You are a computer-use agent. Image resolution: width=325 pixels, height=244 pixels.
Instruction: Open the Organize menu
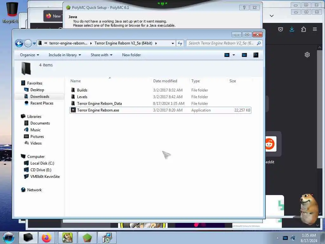coord(30,55)
